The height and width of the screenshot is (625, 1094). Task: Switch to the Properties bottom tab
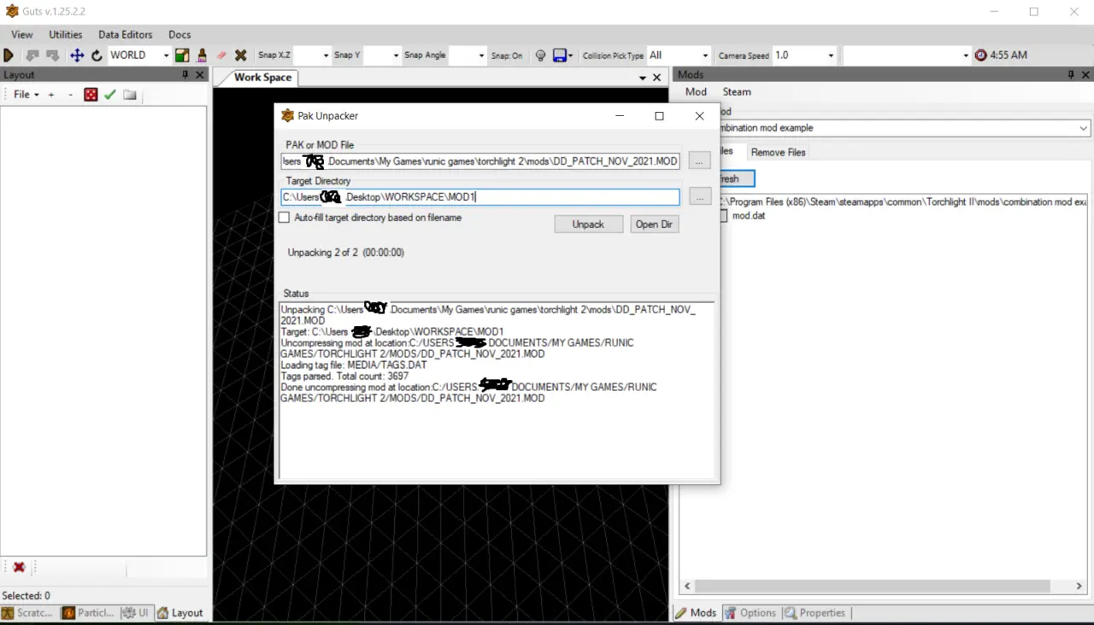(x=815, y=613)
